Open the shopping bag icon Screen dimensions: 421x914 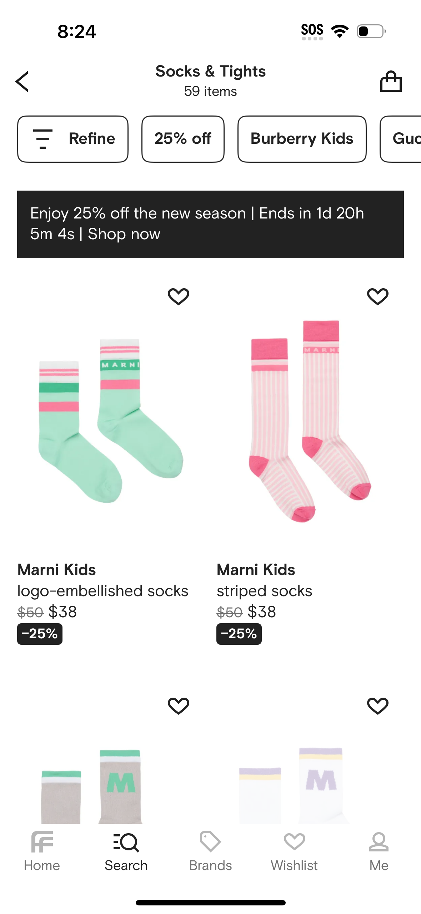[391, 82]
